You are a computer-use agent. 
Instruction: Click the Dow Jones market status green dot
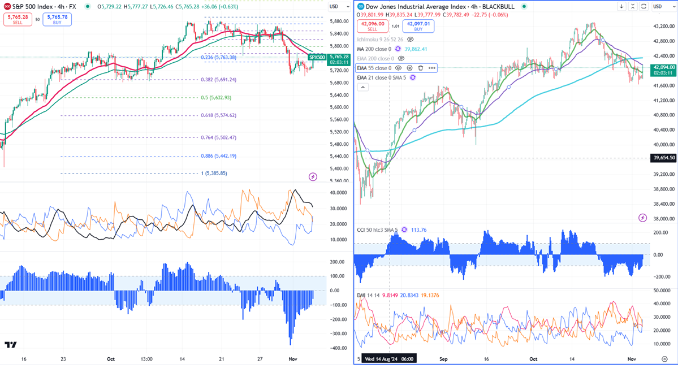tap(524, 6)
